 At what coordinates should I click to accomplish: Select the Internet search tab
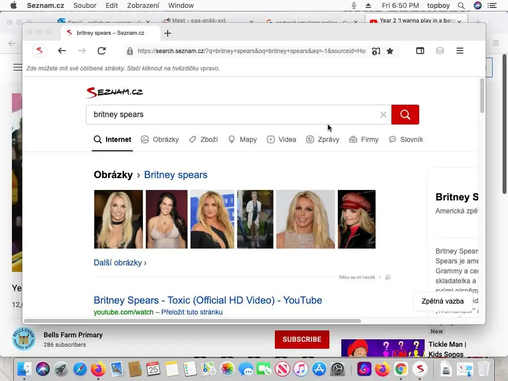point(113,139)
